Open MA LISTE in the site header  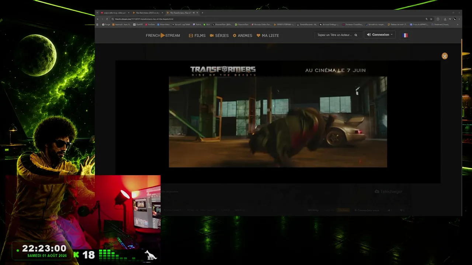tap(268, 35)
